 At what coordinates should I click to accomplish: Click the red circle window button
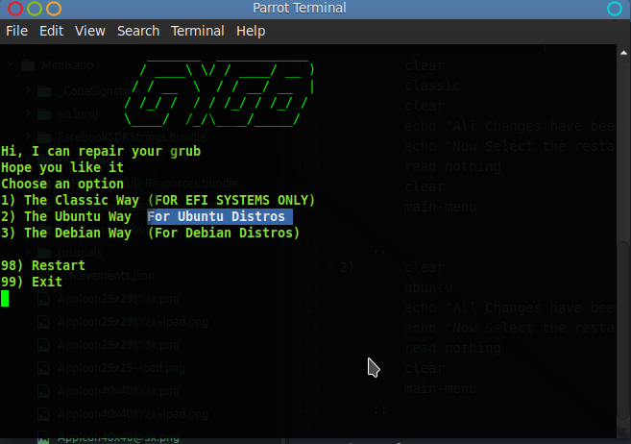pos(15,9)
